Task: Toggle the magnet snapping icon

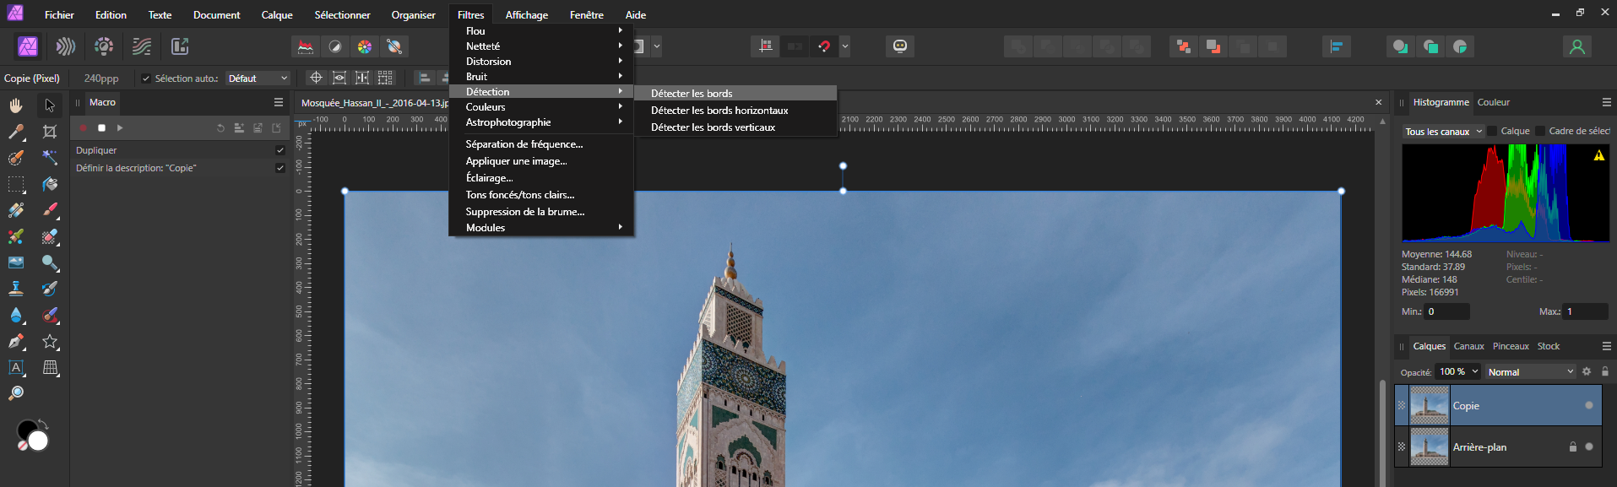Action: 825,46
